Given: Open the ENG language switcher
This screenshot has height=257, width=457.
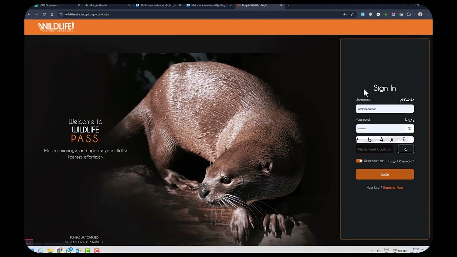Looking at the screenshot, I should click(x=387, y=251).
